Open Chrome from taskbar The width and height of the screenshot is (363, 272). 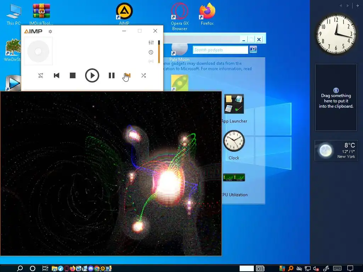coord(97,268)
